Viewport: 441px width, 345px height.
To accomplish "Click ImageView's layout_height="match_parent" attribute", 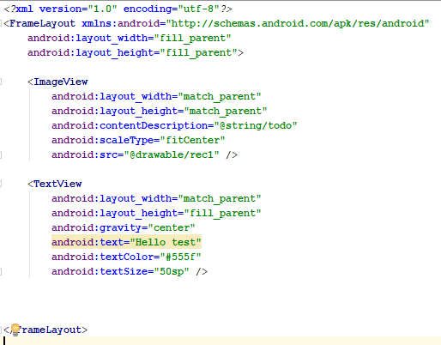I will point(160,111).
